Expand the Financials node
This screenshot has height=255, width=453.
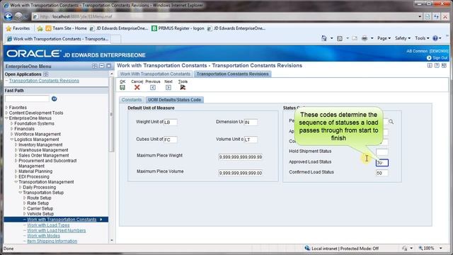[x=12, y=129]
